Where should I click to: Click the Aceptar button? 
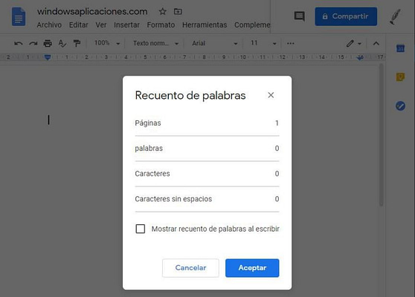(x=252, y=268)
